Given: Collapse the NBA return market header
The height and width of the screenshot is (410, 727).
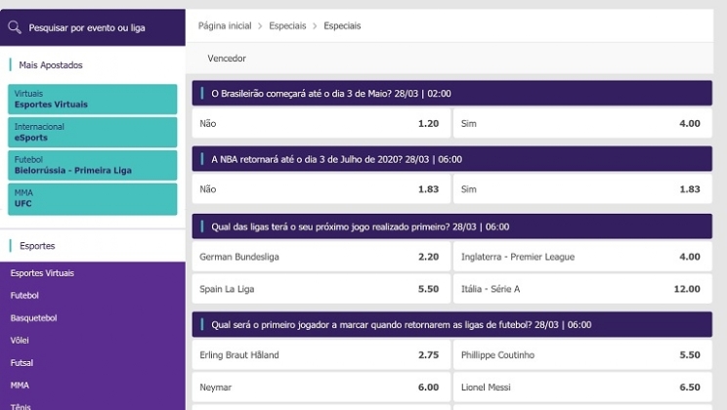Looking at the screenshot, I should (451, 159).
